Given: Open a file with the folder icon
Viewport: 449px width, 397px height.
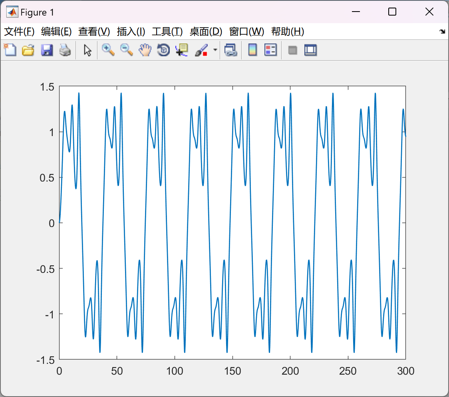Looking at the screenshot, I should [28, 50].
